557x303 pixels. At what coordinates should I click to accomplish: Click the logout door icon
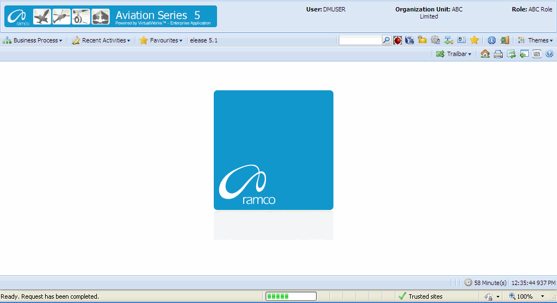point(505,40)
